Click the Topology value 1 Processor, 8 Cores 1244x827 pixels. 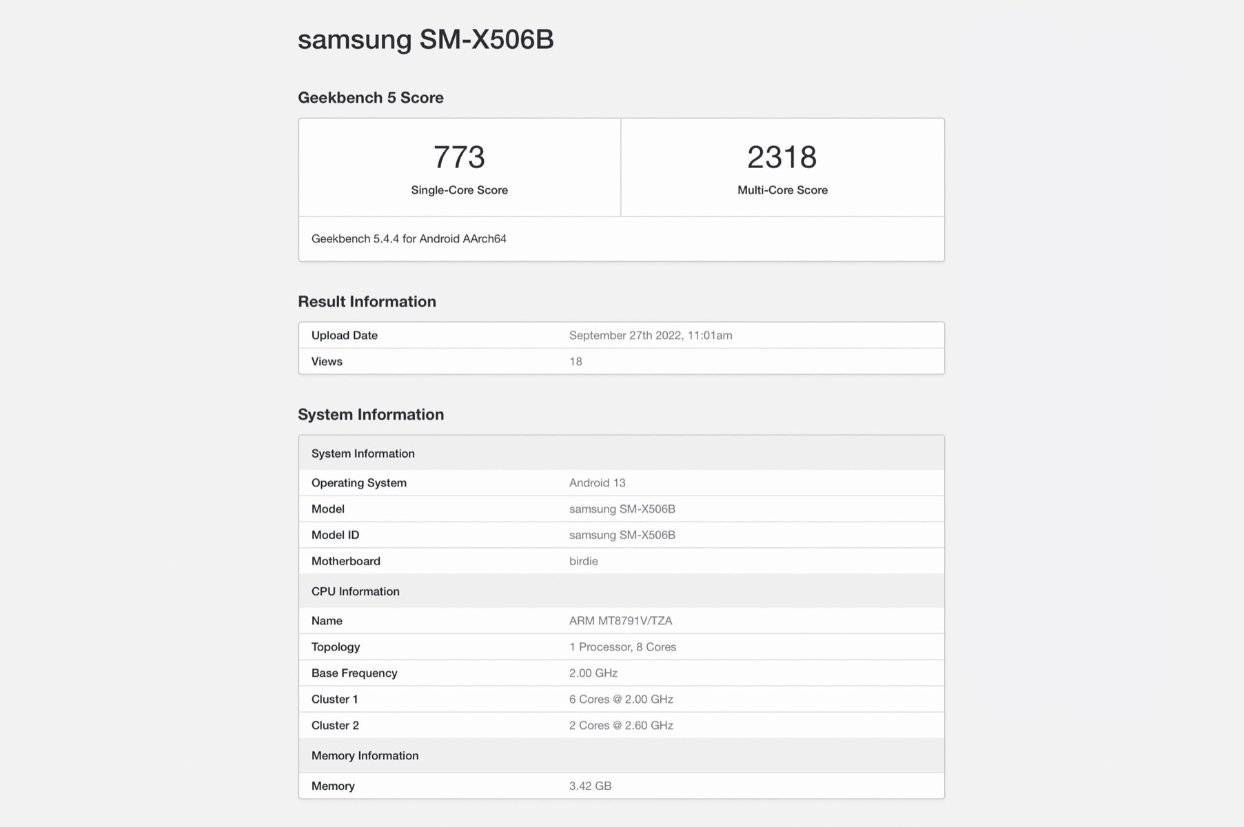622,647
